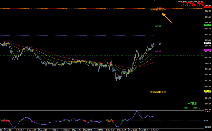212x131 pixels.
Task: Click the 3356.40 price axis label
Action: point(208,75)
